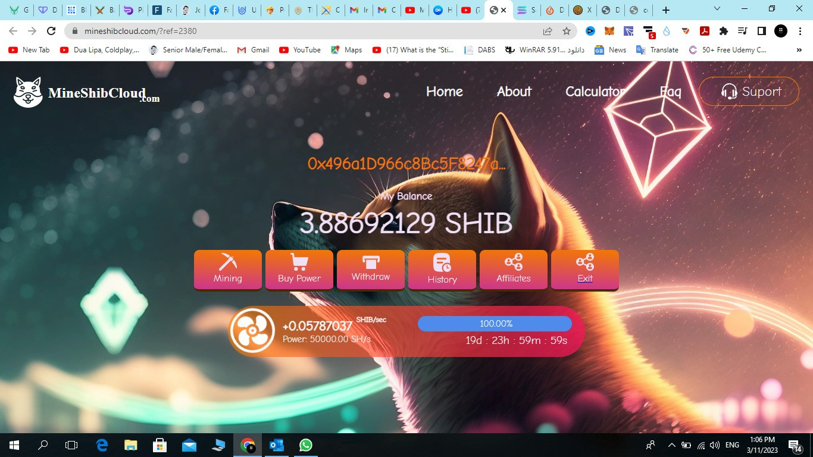813x457 pixels.
Task: Open the blue play-arrow extension icon
Action: tap(590, 31)
